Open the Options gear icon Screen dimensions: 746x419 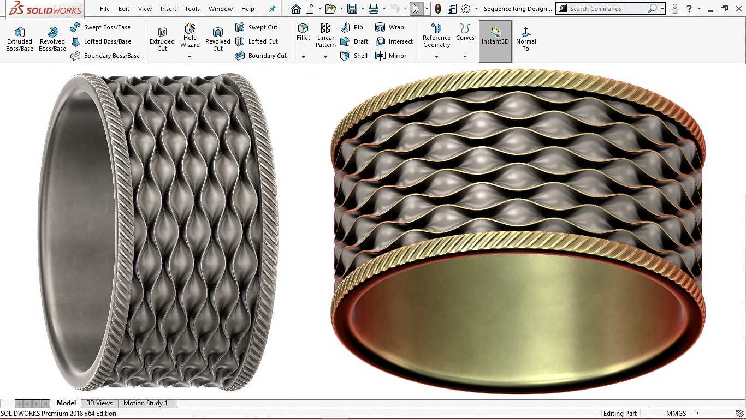tap(466, 9)
